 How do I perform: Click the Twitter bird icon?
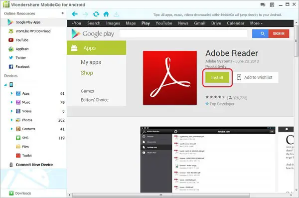tap(11, 58)
